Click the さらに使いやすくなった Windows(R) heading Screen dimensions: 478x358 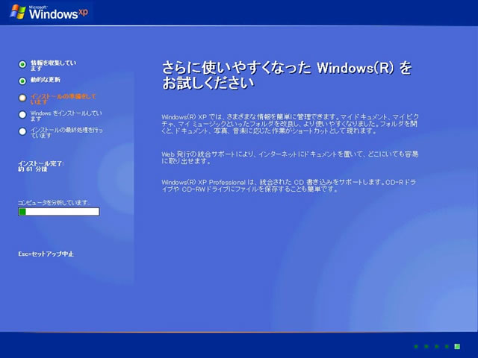click(x=287, y=75)
